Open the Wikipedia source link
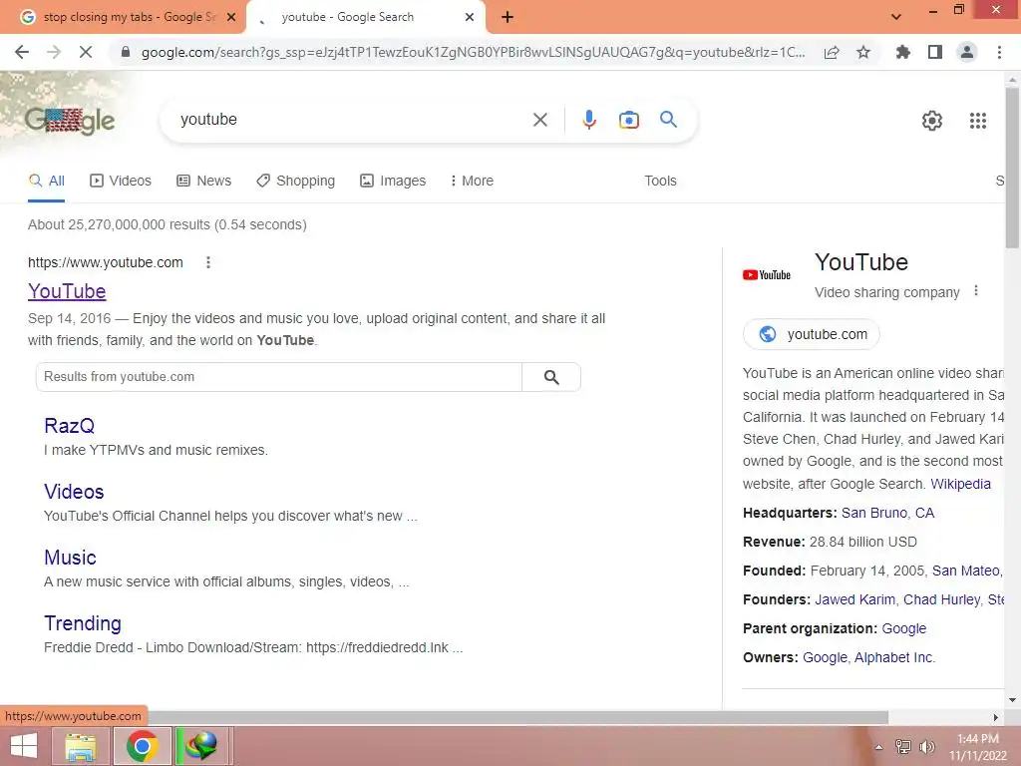The image size is (1021, 766). pos(960,484)
